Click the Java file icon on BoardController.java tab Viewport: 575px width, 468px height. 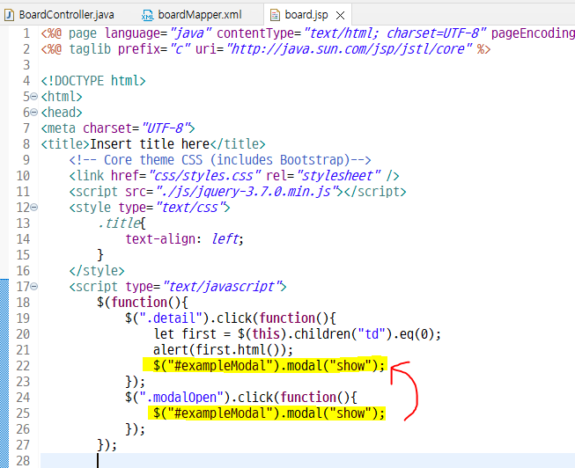tap(10, 15)
